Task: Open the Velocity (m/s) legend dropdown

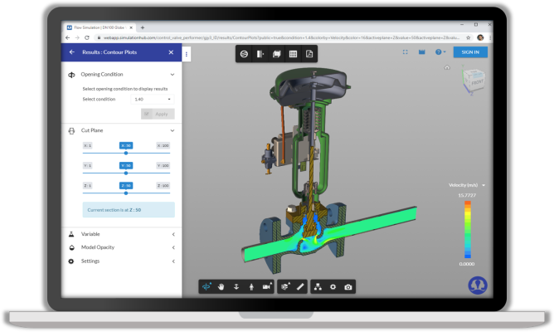Action: tap(484, 185)
